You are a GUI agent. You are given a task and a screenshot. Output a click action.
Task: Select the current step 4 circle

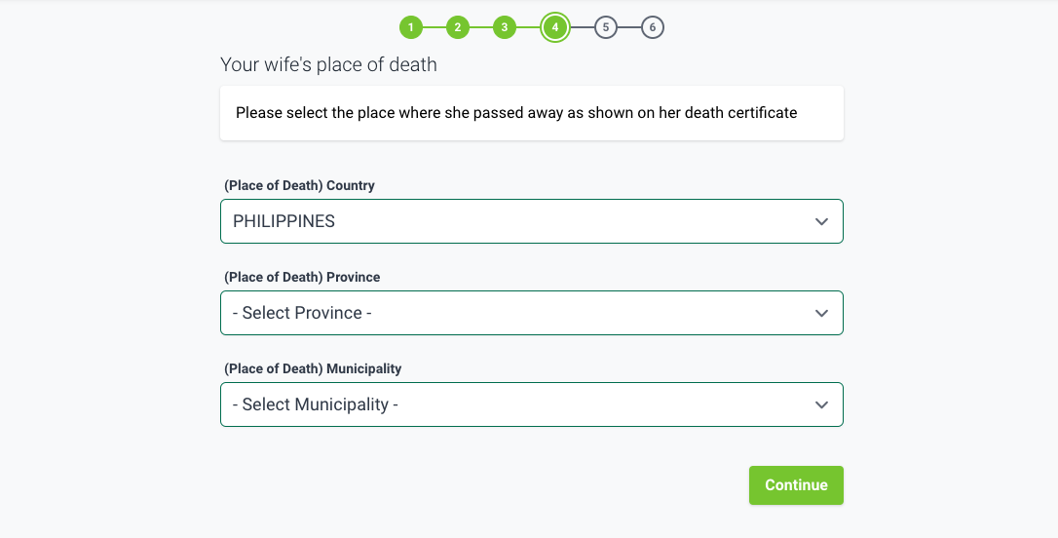(x=555, y=27)
